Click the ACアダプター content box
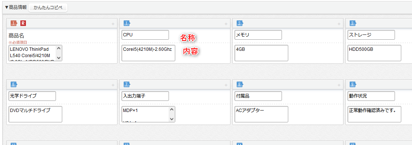412x145 pixels. click(262, 114)
